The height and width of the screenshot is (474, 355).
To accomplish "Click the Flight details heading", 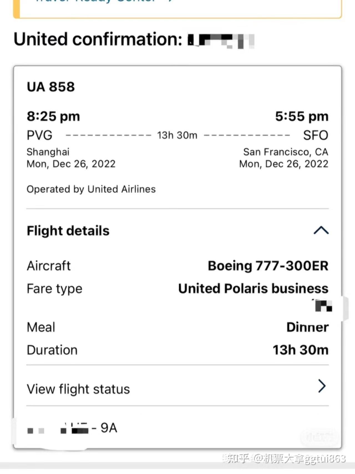I will click(x=68, y=231).
